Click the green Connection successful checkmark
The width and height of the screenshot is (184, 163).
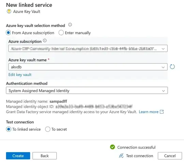[x=112, y=147]
